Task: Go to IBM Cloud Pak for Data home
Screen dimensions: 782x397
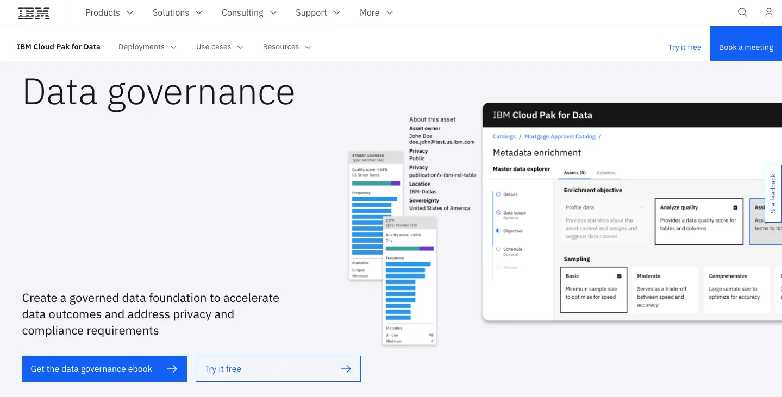Action: (x=59, y=47)
